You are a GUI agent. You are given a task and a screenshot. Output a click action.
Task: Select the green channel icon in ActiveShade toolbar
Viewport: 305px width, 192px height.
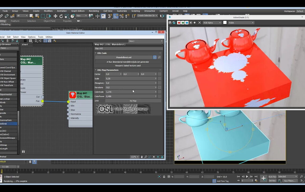pos(183,22)
